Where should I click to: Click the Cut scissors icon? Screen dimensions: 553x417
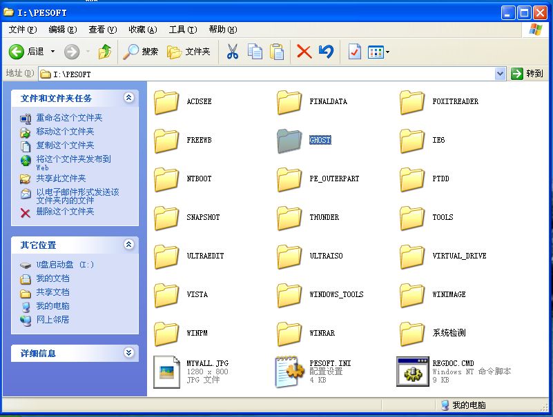[x=233, y=52]
